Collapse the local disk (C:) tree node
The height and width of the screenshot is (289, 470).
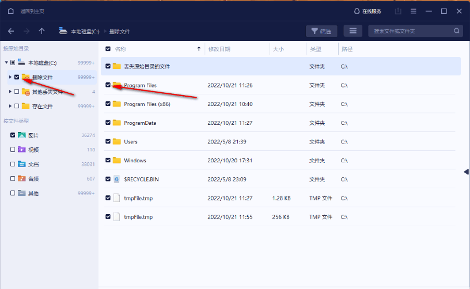[x=6, y=63]
